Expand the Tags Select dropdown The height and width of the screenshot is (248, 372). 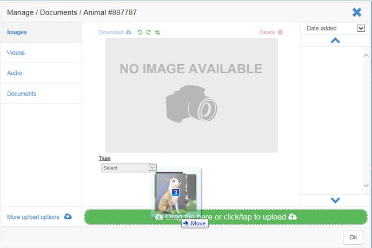pyautogui.click(x=129, y=168)
